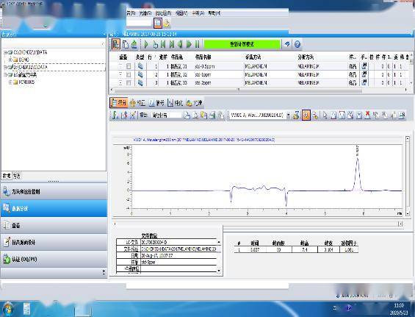Click the print icon in chromatogram toolbar

pos(212,115)
